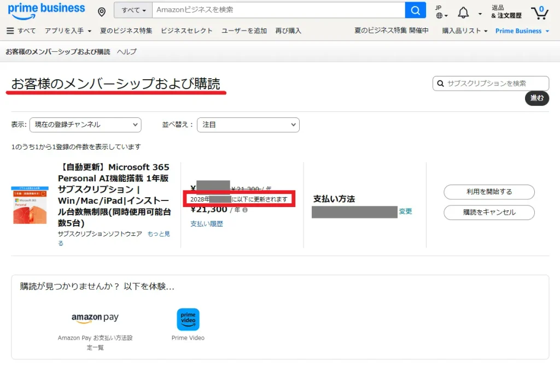560x373 pixels.
Task: Open the すべて hamburger menu
Action: pyautogui.click(x=21, y=31)
